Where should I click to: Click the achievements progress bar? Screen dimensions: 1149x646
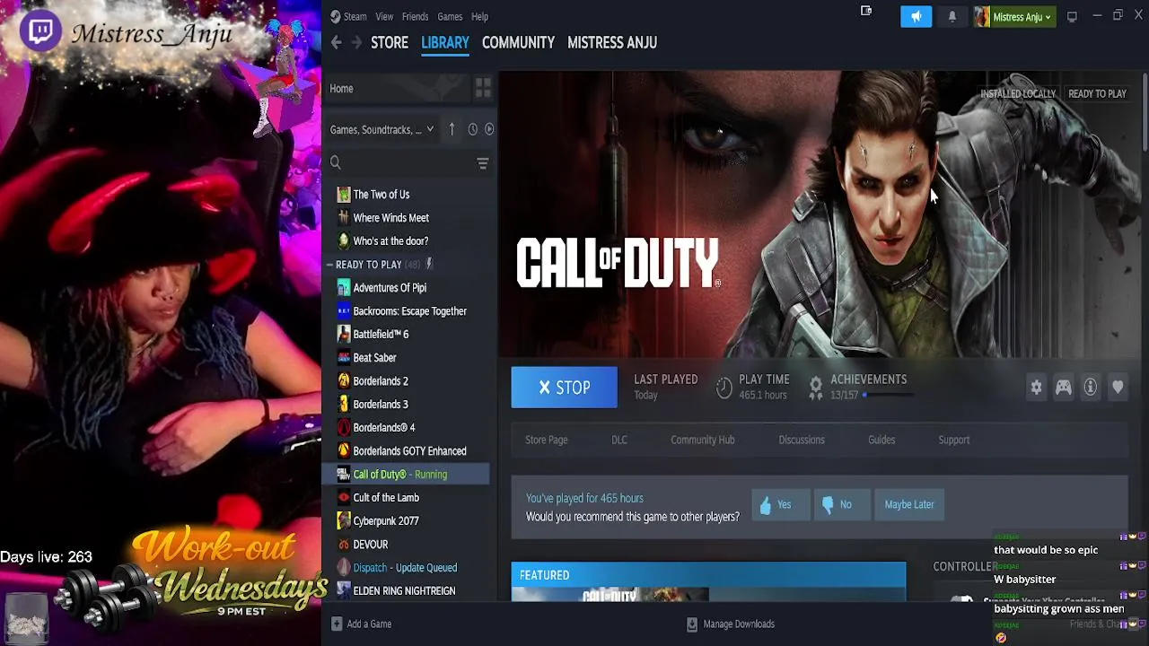[x=889, y=395]
